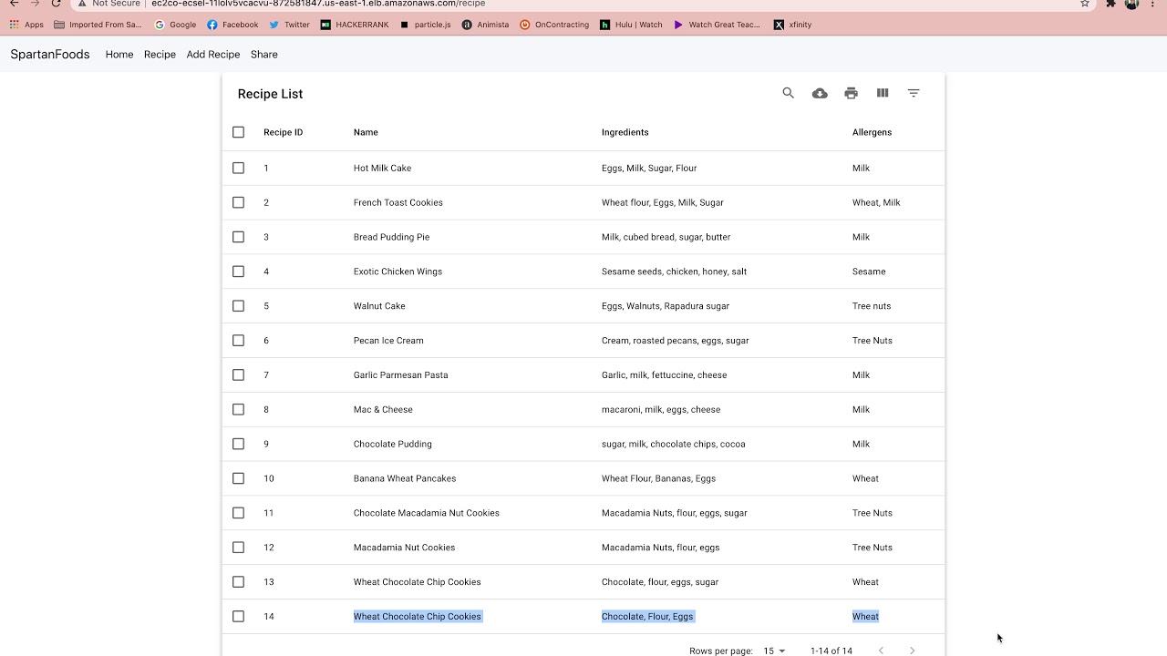The width and height of the screenshot is (1167, 656).
Task: Click the SpartanFoods brand link
Action: [x=50, y=55]
